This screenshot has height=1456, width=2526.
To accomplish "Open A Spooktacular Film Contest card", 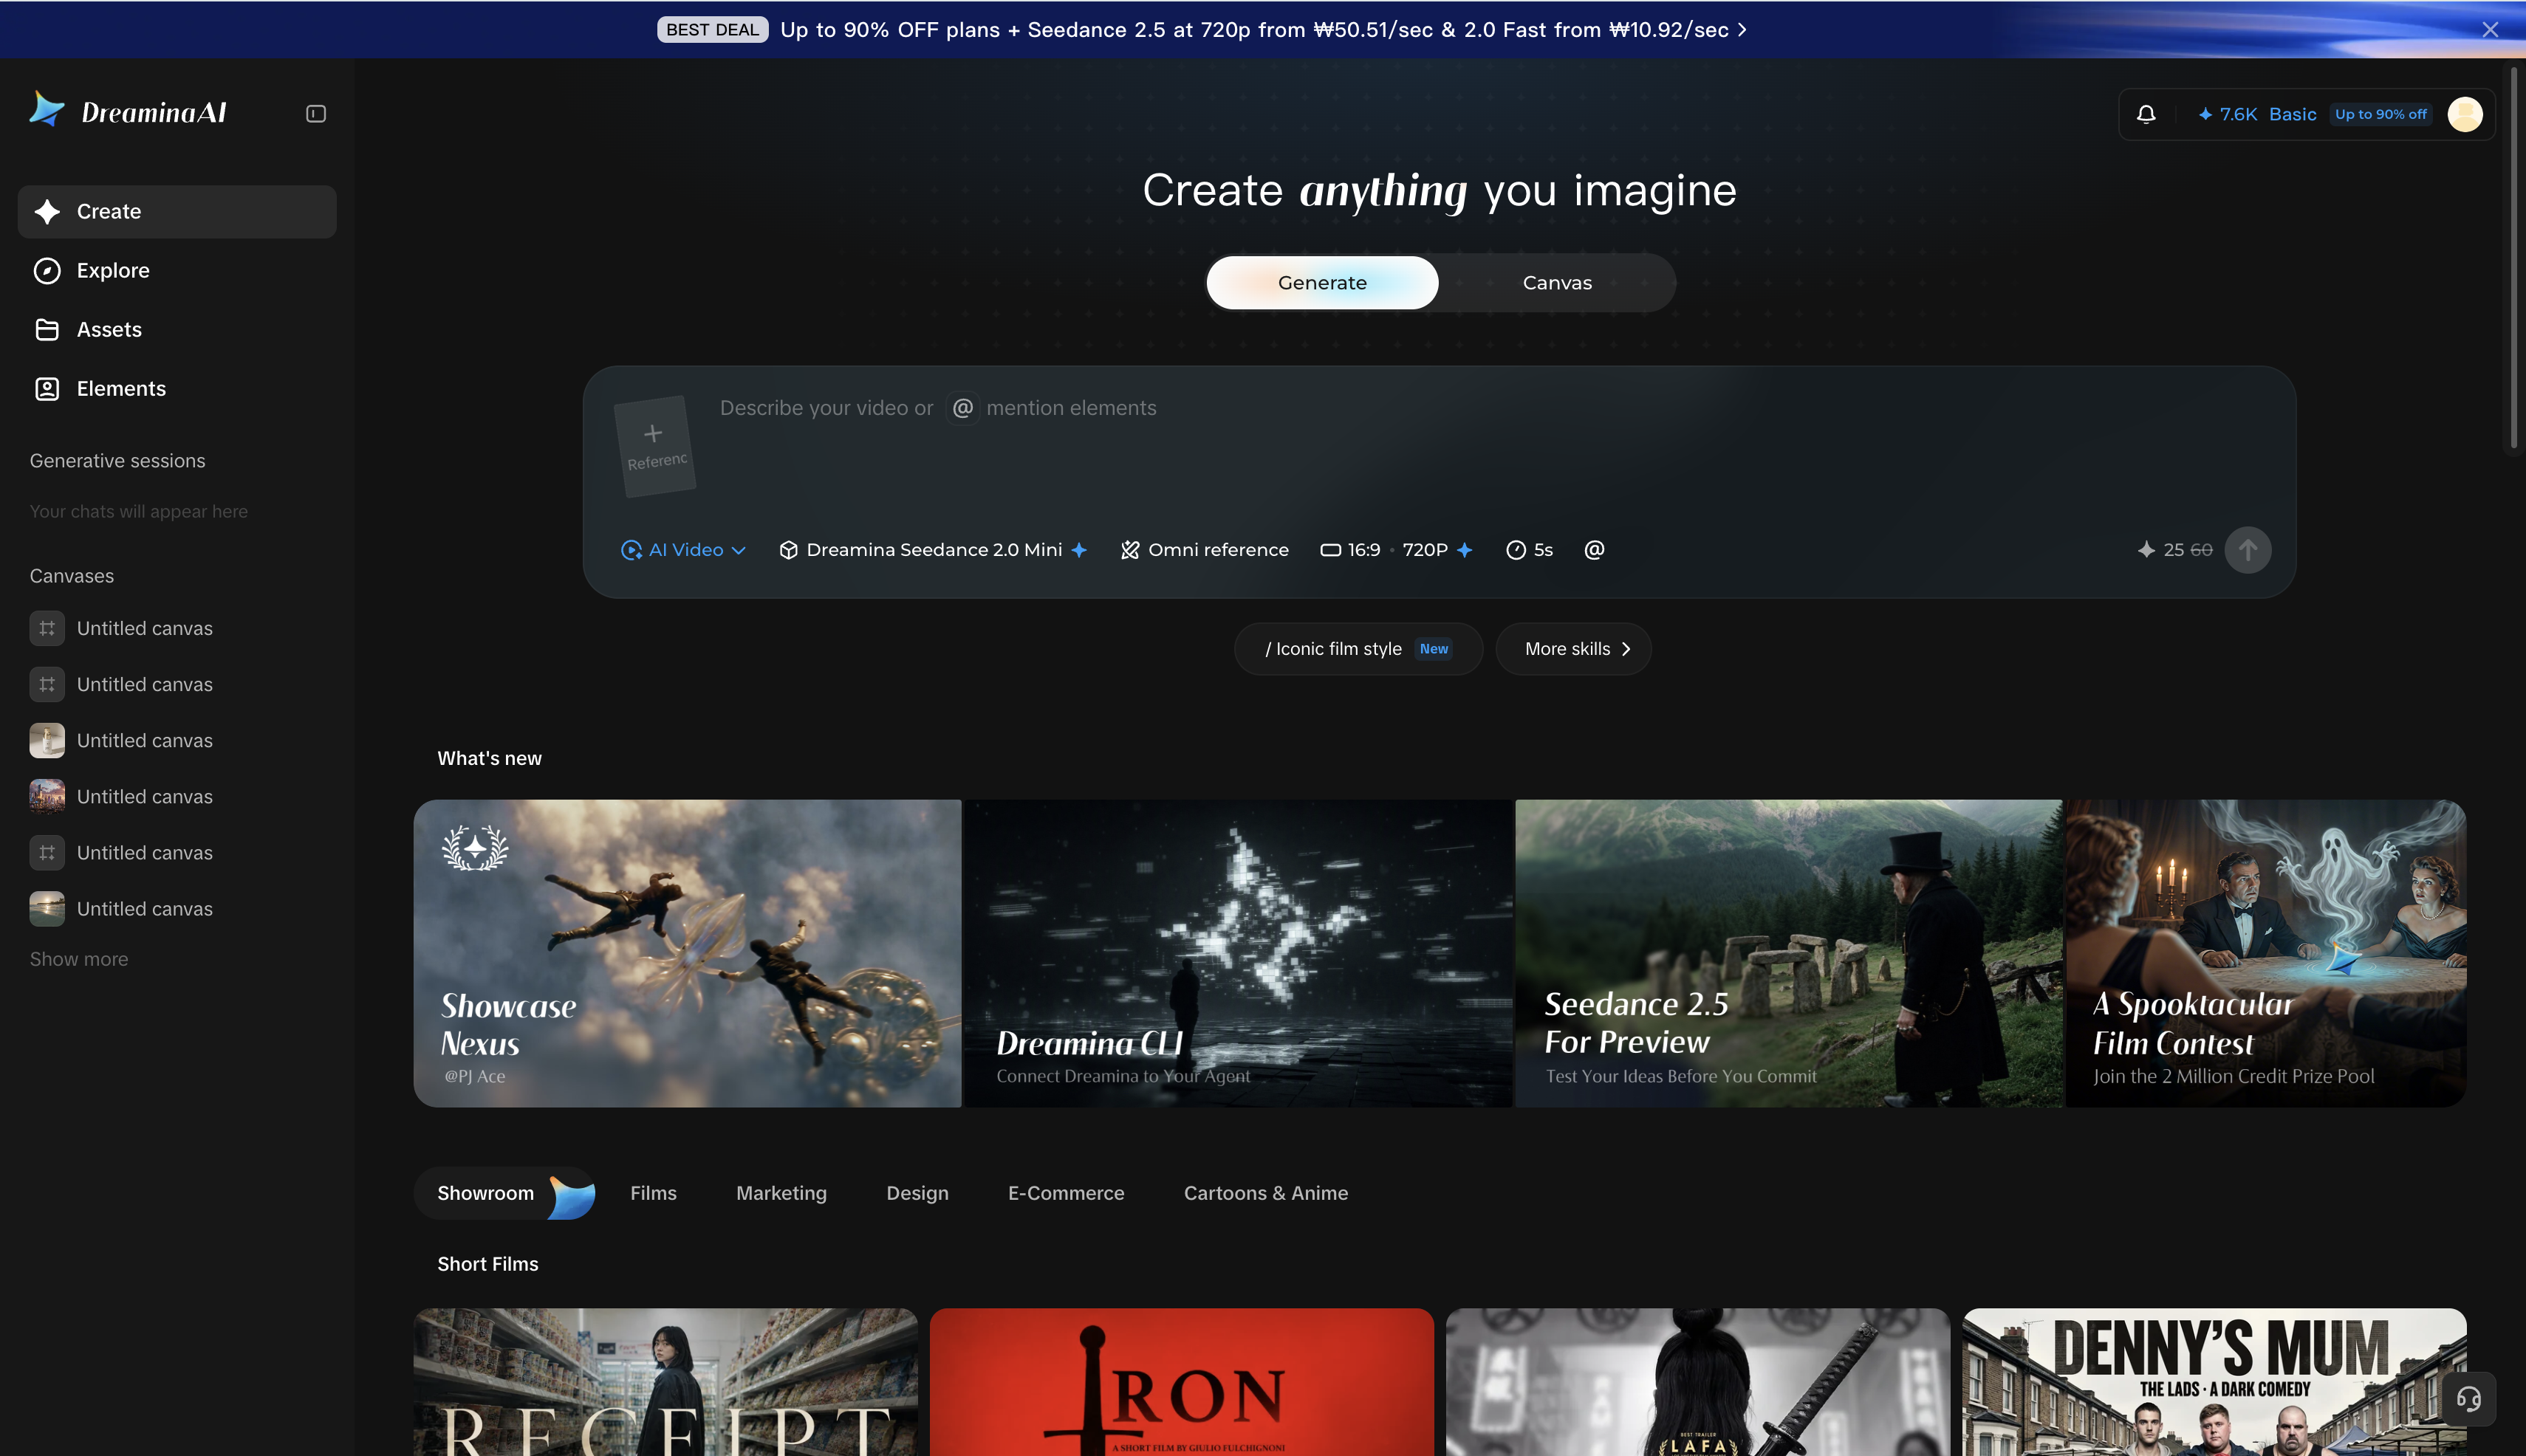I will pyautogui.click(x=2266, y=953).
